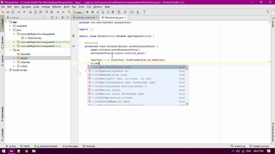The image size is (275, 154).
Task: Select the layout folder
Action: coord(24,58)
